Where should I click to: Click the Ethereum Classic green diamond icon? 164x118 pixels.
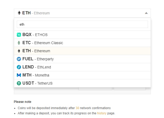[x=19, y=43]
